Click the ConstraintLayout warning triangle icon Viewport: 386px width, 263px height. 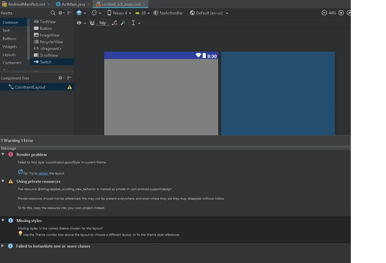click(70, 87)
